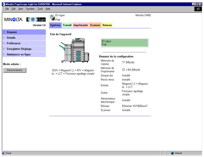
Task: Click the Recto verso label
Action: coord(107,80)
